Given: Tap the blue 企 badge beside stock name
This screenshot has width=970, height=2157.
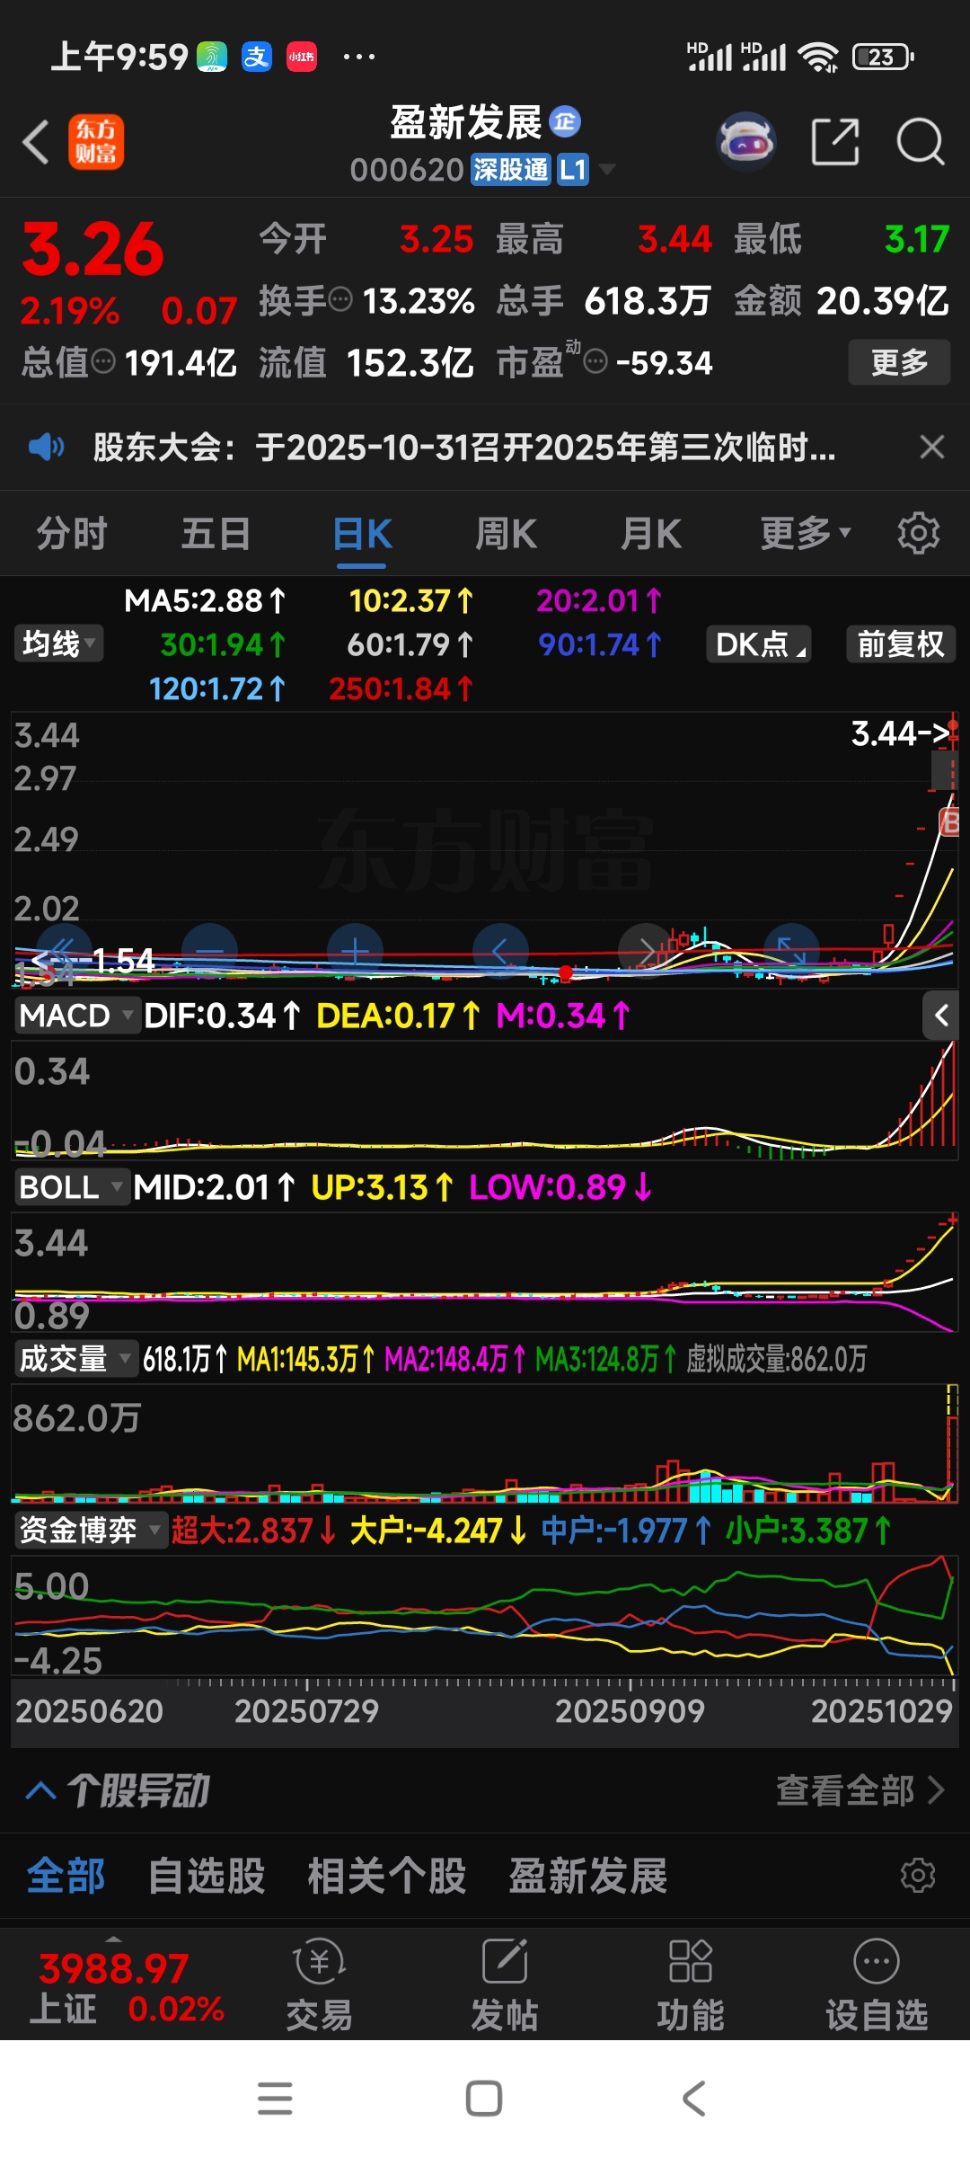Looking at the screenshot, I should [565, 121].
